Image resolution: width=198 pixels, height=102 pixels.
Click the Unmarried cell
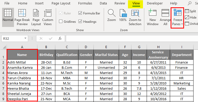106,67
